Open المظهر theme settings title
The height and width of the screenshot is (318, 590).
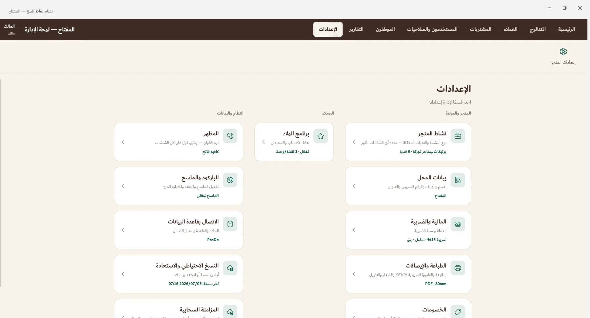pyautogui.click(x=211, y=133)
